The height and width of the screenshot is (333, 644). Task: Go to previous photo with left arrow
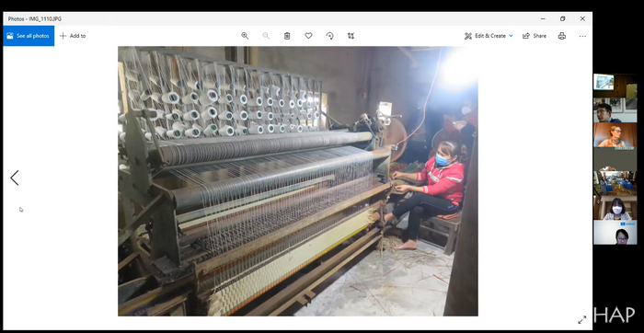point(15,178)
